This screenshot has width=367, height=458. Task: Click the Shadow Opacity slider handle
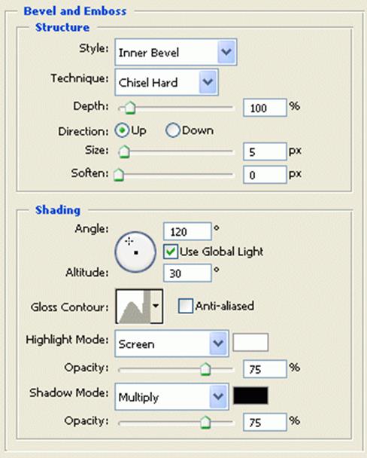point(205,423)
